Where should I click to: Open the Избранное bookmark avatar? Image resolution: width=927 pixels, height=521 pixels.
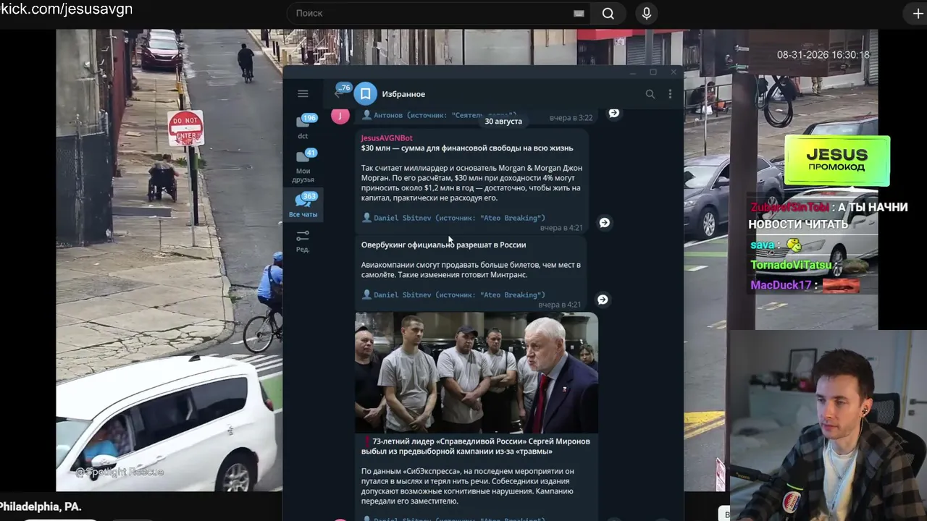pyautogui.click(x=366, y=94)
